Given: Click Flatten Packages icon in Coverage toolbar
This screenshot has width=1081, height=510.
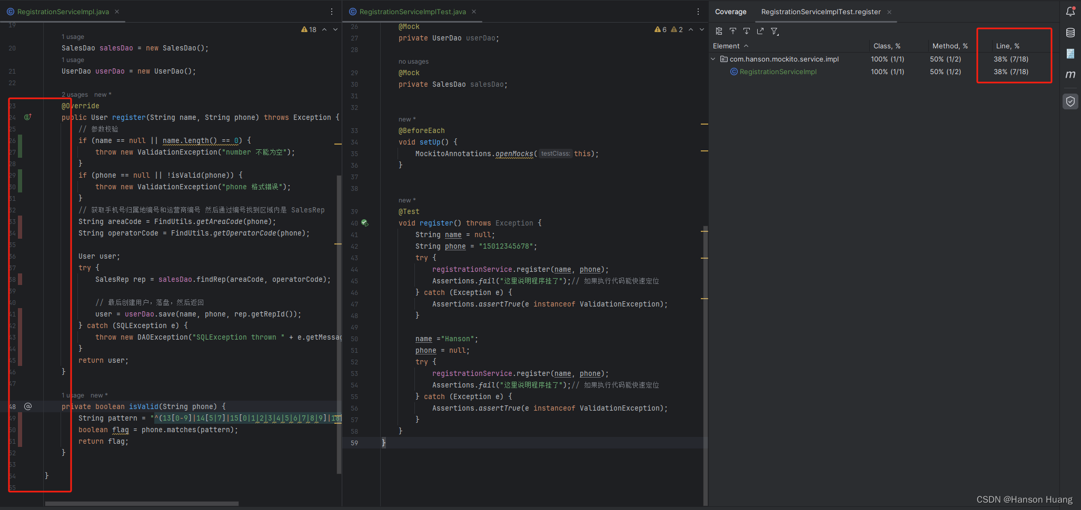Looking at the screenshot, I should (x=719, y=31).
